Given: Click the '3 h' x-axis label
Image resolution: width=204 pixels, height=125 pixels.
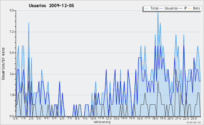Looking at the screenshot, I should pos(39,118).
